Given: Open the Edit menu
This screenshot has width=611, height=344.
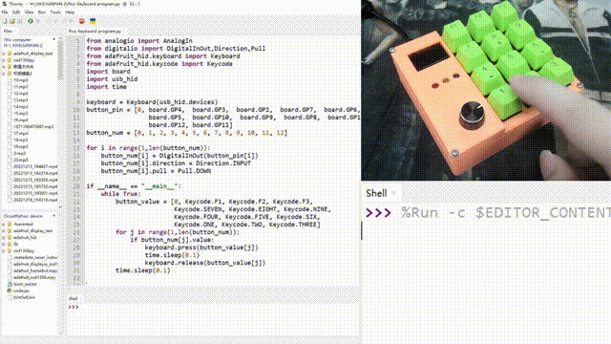Looking at the screenshot, I should pos(16,12).
